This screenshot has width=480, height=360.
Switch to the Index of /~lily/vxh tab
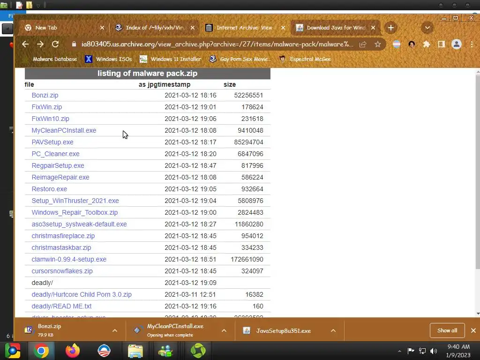pyautogui.click(x=153, y=28)
